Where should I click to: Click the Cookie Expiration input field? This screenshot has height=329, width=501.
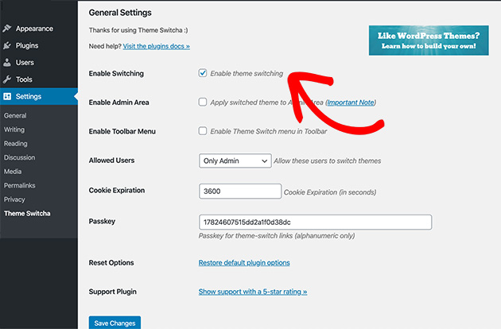[x=240, y=191]
